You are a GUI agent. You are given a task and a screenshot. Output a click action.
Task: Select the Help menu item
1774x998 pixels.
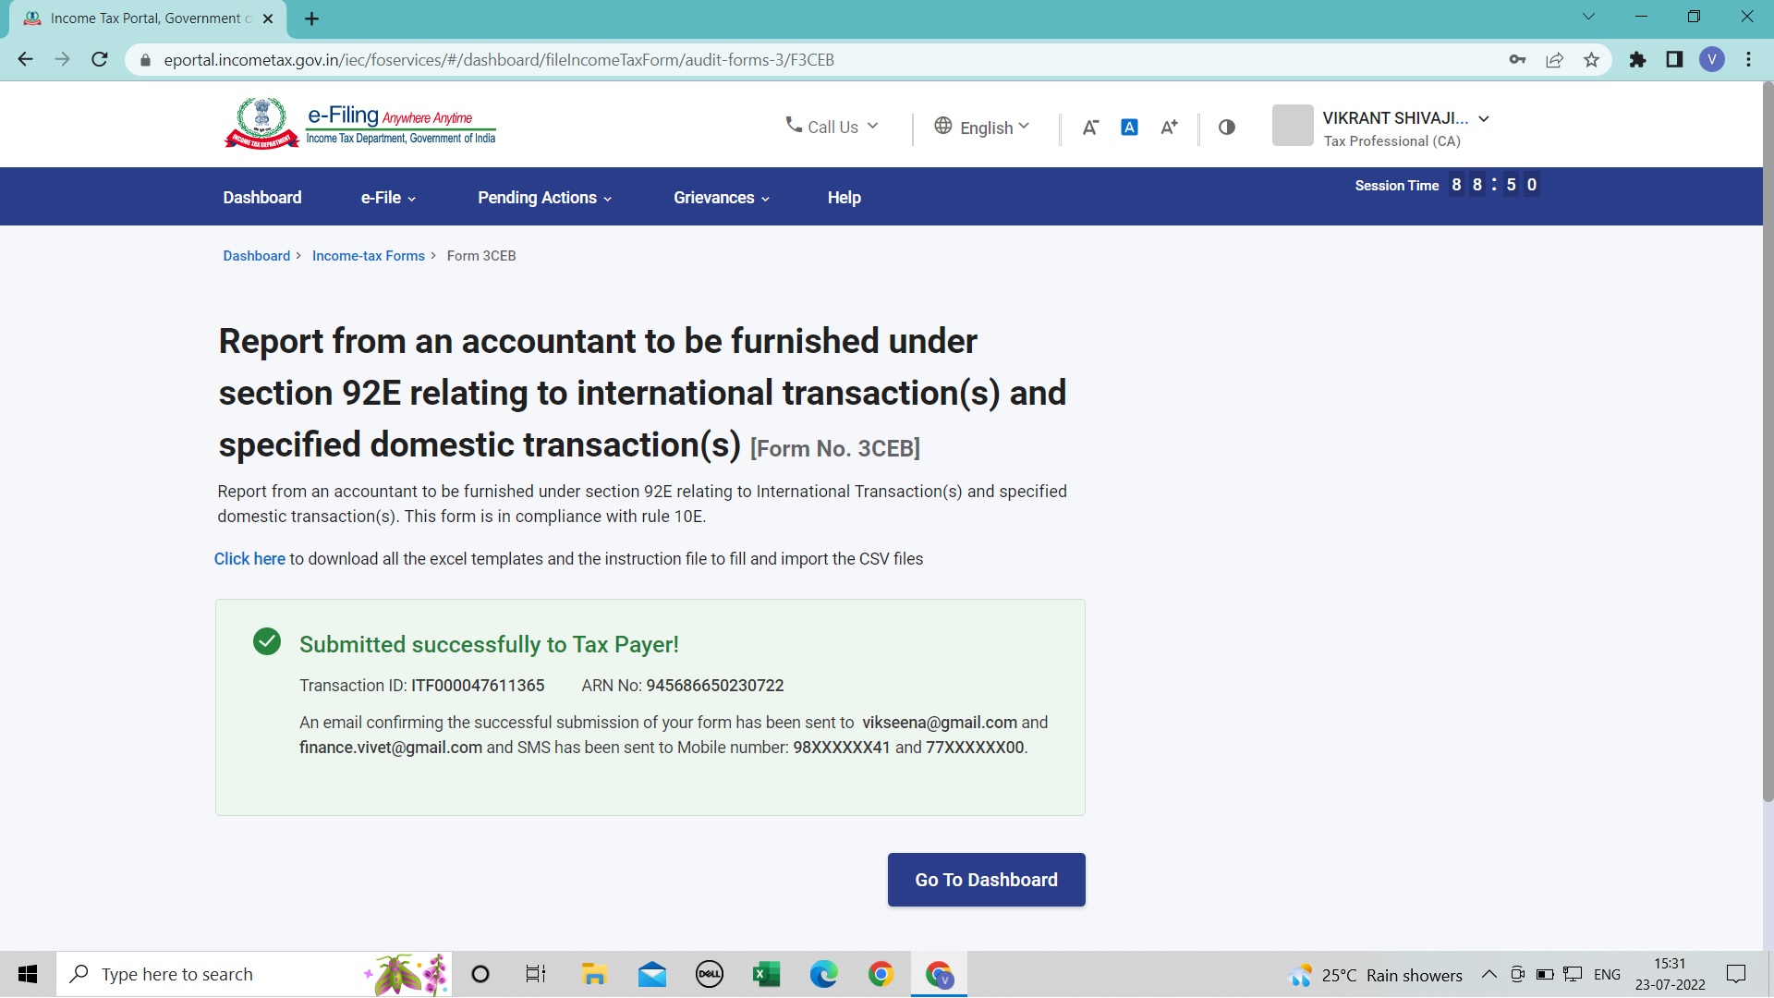pos(844,197)
